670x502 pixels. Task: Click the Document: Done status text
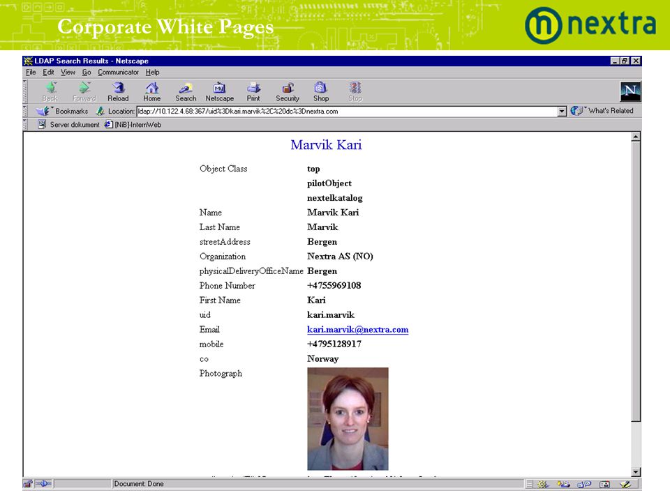pos(139,484)
